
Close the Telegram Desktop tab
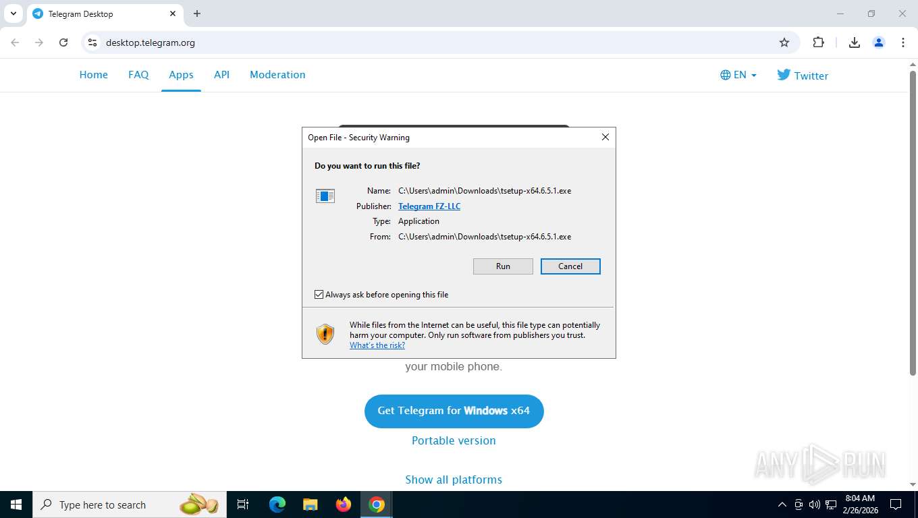(173, 13)
